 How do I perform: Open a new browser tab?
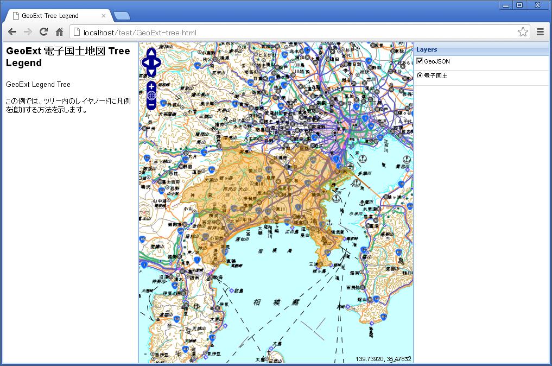coord(122,16)
